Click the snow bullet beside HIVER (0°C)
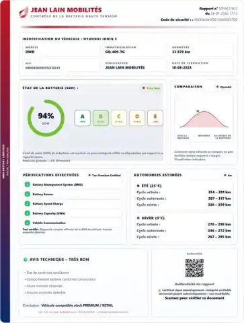 [x=138, y=218]
